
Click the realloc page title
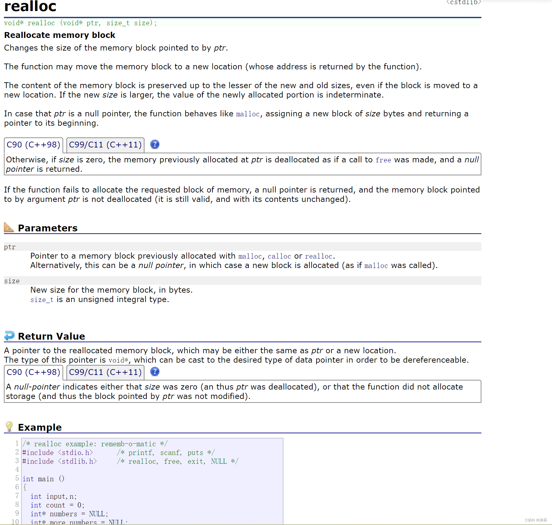pyautogui.click(x=30, y=6)
